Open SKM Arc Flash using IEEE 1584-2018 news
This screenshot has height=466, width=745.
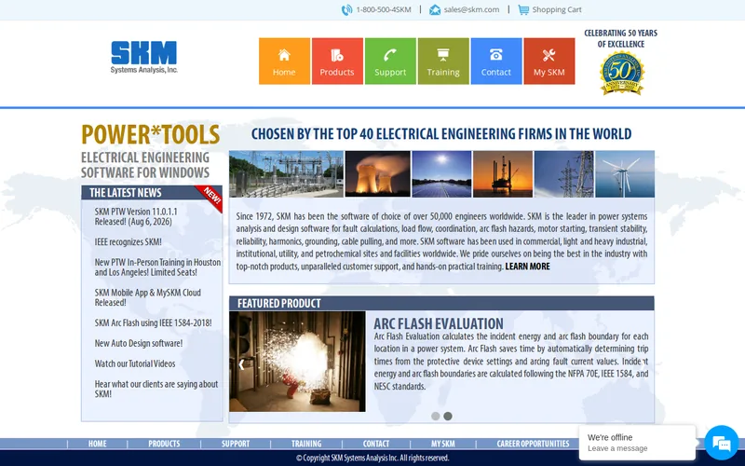[x=153, y=322]
